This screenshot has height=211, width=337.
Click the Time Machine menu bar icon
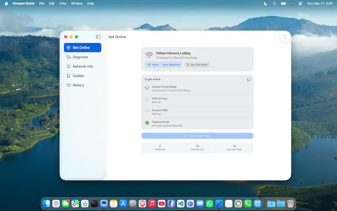coord(275,3)
